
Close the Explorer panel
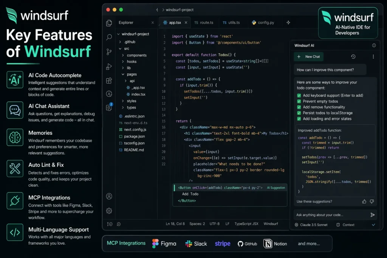pyautogui.click(x=153, y=22)
